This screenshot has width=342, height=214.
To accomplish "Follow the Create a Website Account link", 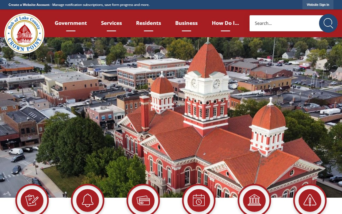I will 29,5.
